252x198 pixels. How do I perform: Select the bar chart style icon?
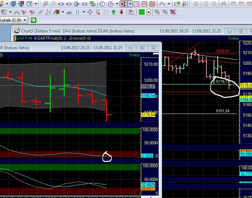click(162, 4)
